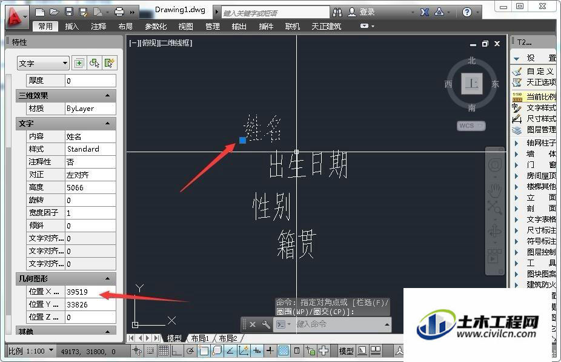Toggle Dynamic Input in status bar
561x362 pixels.
coord(257,351)
